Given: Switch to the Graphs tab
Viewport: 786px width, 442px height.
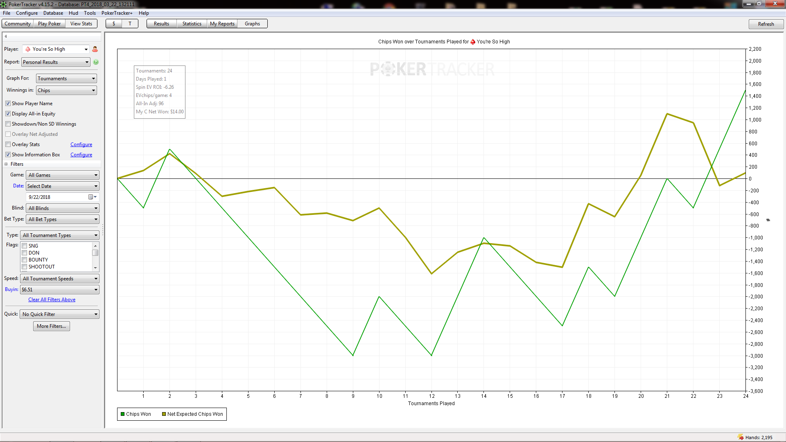Looking at the screenshot, I should [x=253, y=24].
